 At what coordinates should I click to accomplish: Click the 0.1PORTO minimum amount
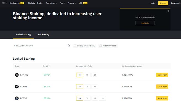(127, 98)
